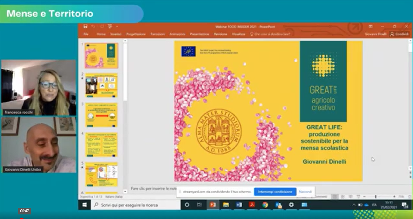Image resolution: width=413 pixels, height=219 pixels.
Task: Click the OneDrive cloud tray icon
Action: point(366,205)
